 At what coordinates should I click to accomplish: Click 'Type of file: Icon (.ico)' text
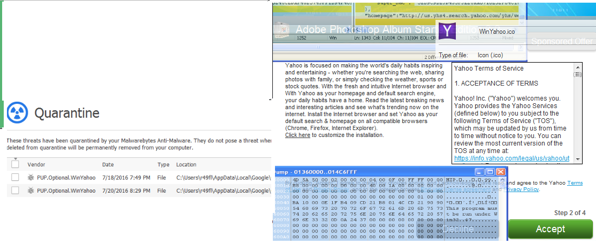tap(471, 55)
